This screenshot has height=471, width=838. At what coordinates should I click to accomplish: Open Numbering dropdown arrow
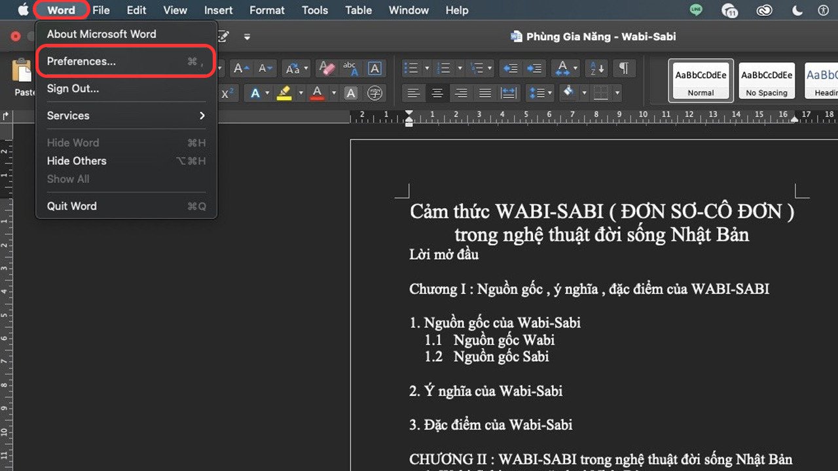(x=459, y=68)
